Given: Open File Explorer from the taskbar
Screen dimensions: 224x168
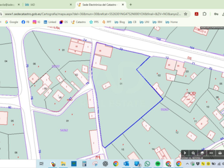Looking at the screenshot, I should coord(63,163).
